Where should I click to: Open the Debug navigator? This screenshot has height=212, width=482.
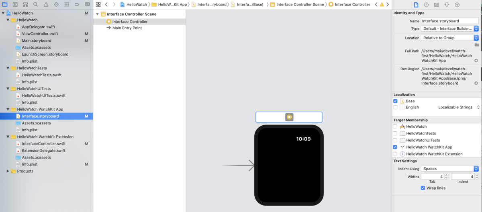(x=66, y=4)
